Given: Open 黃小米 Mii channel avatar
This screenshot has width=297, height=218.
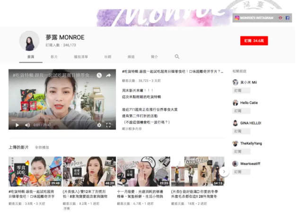Looking at the screenshot, I should [235, 82].
